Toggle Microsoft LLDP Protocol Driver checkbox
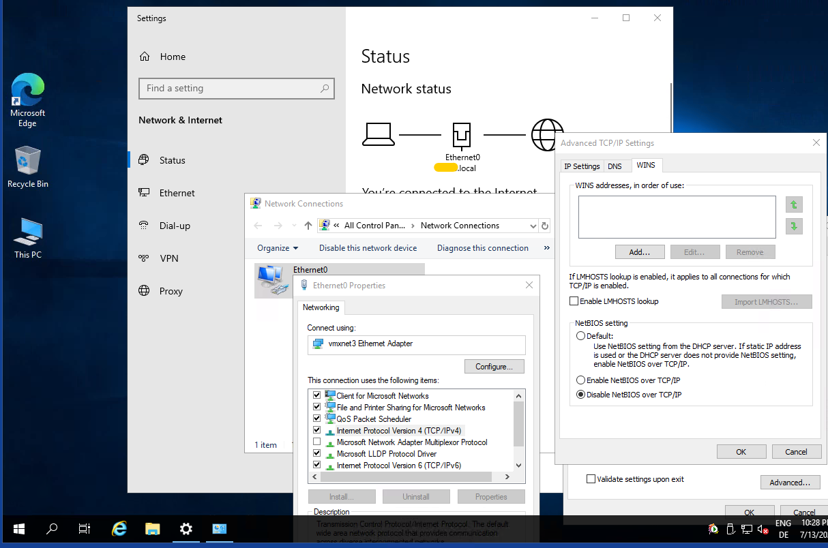828x548 pixels. [316, 453]
